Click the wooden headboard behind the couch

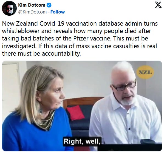pos(81,101)
